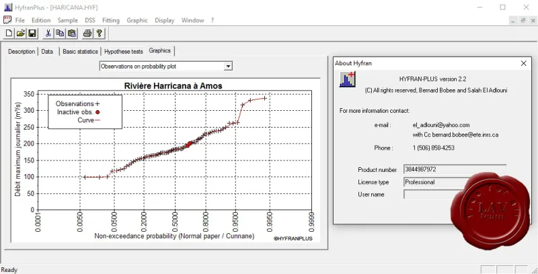This screenshot has height=274, width=538.
Task: Click the Help question mark toolbar icon
Action: tap(99, 33)
